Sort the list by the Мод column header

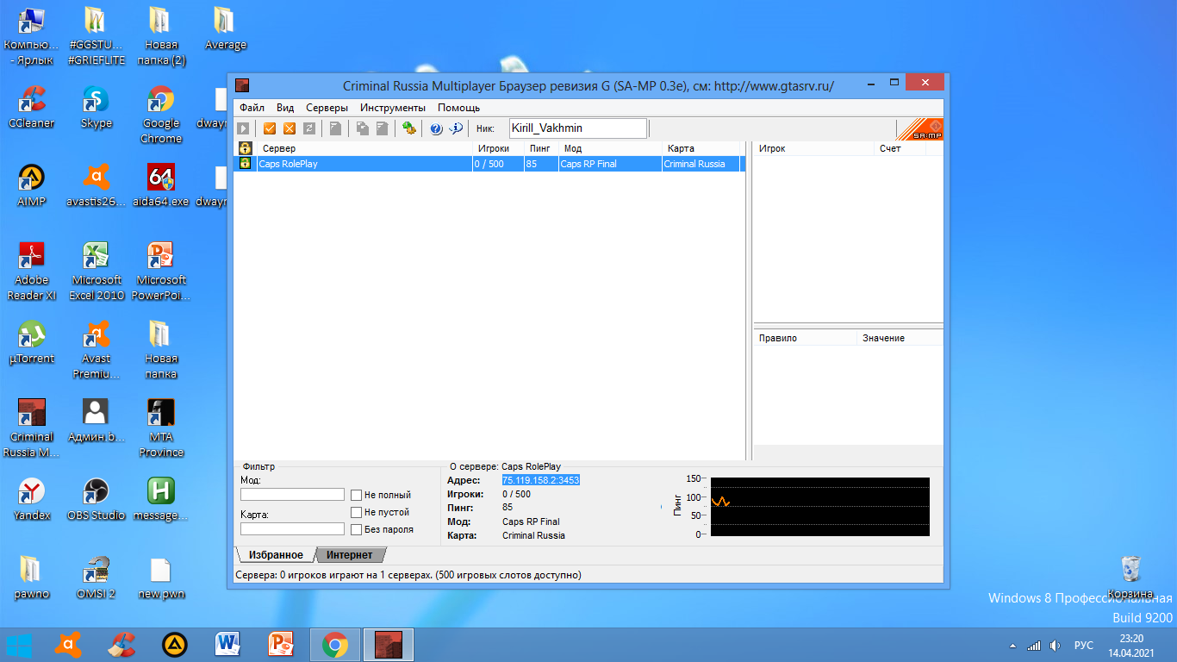click(x=610, y=148)
